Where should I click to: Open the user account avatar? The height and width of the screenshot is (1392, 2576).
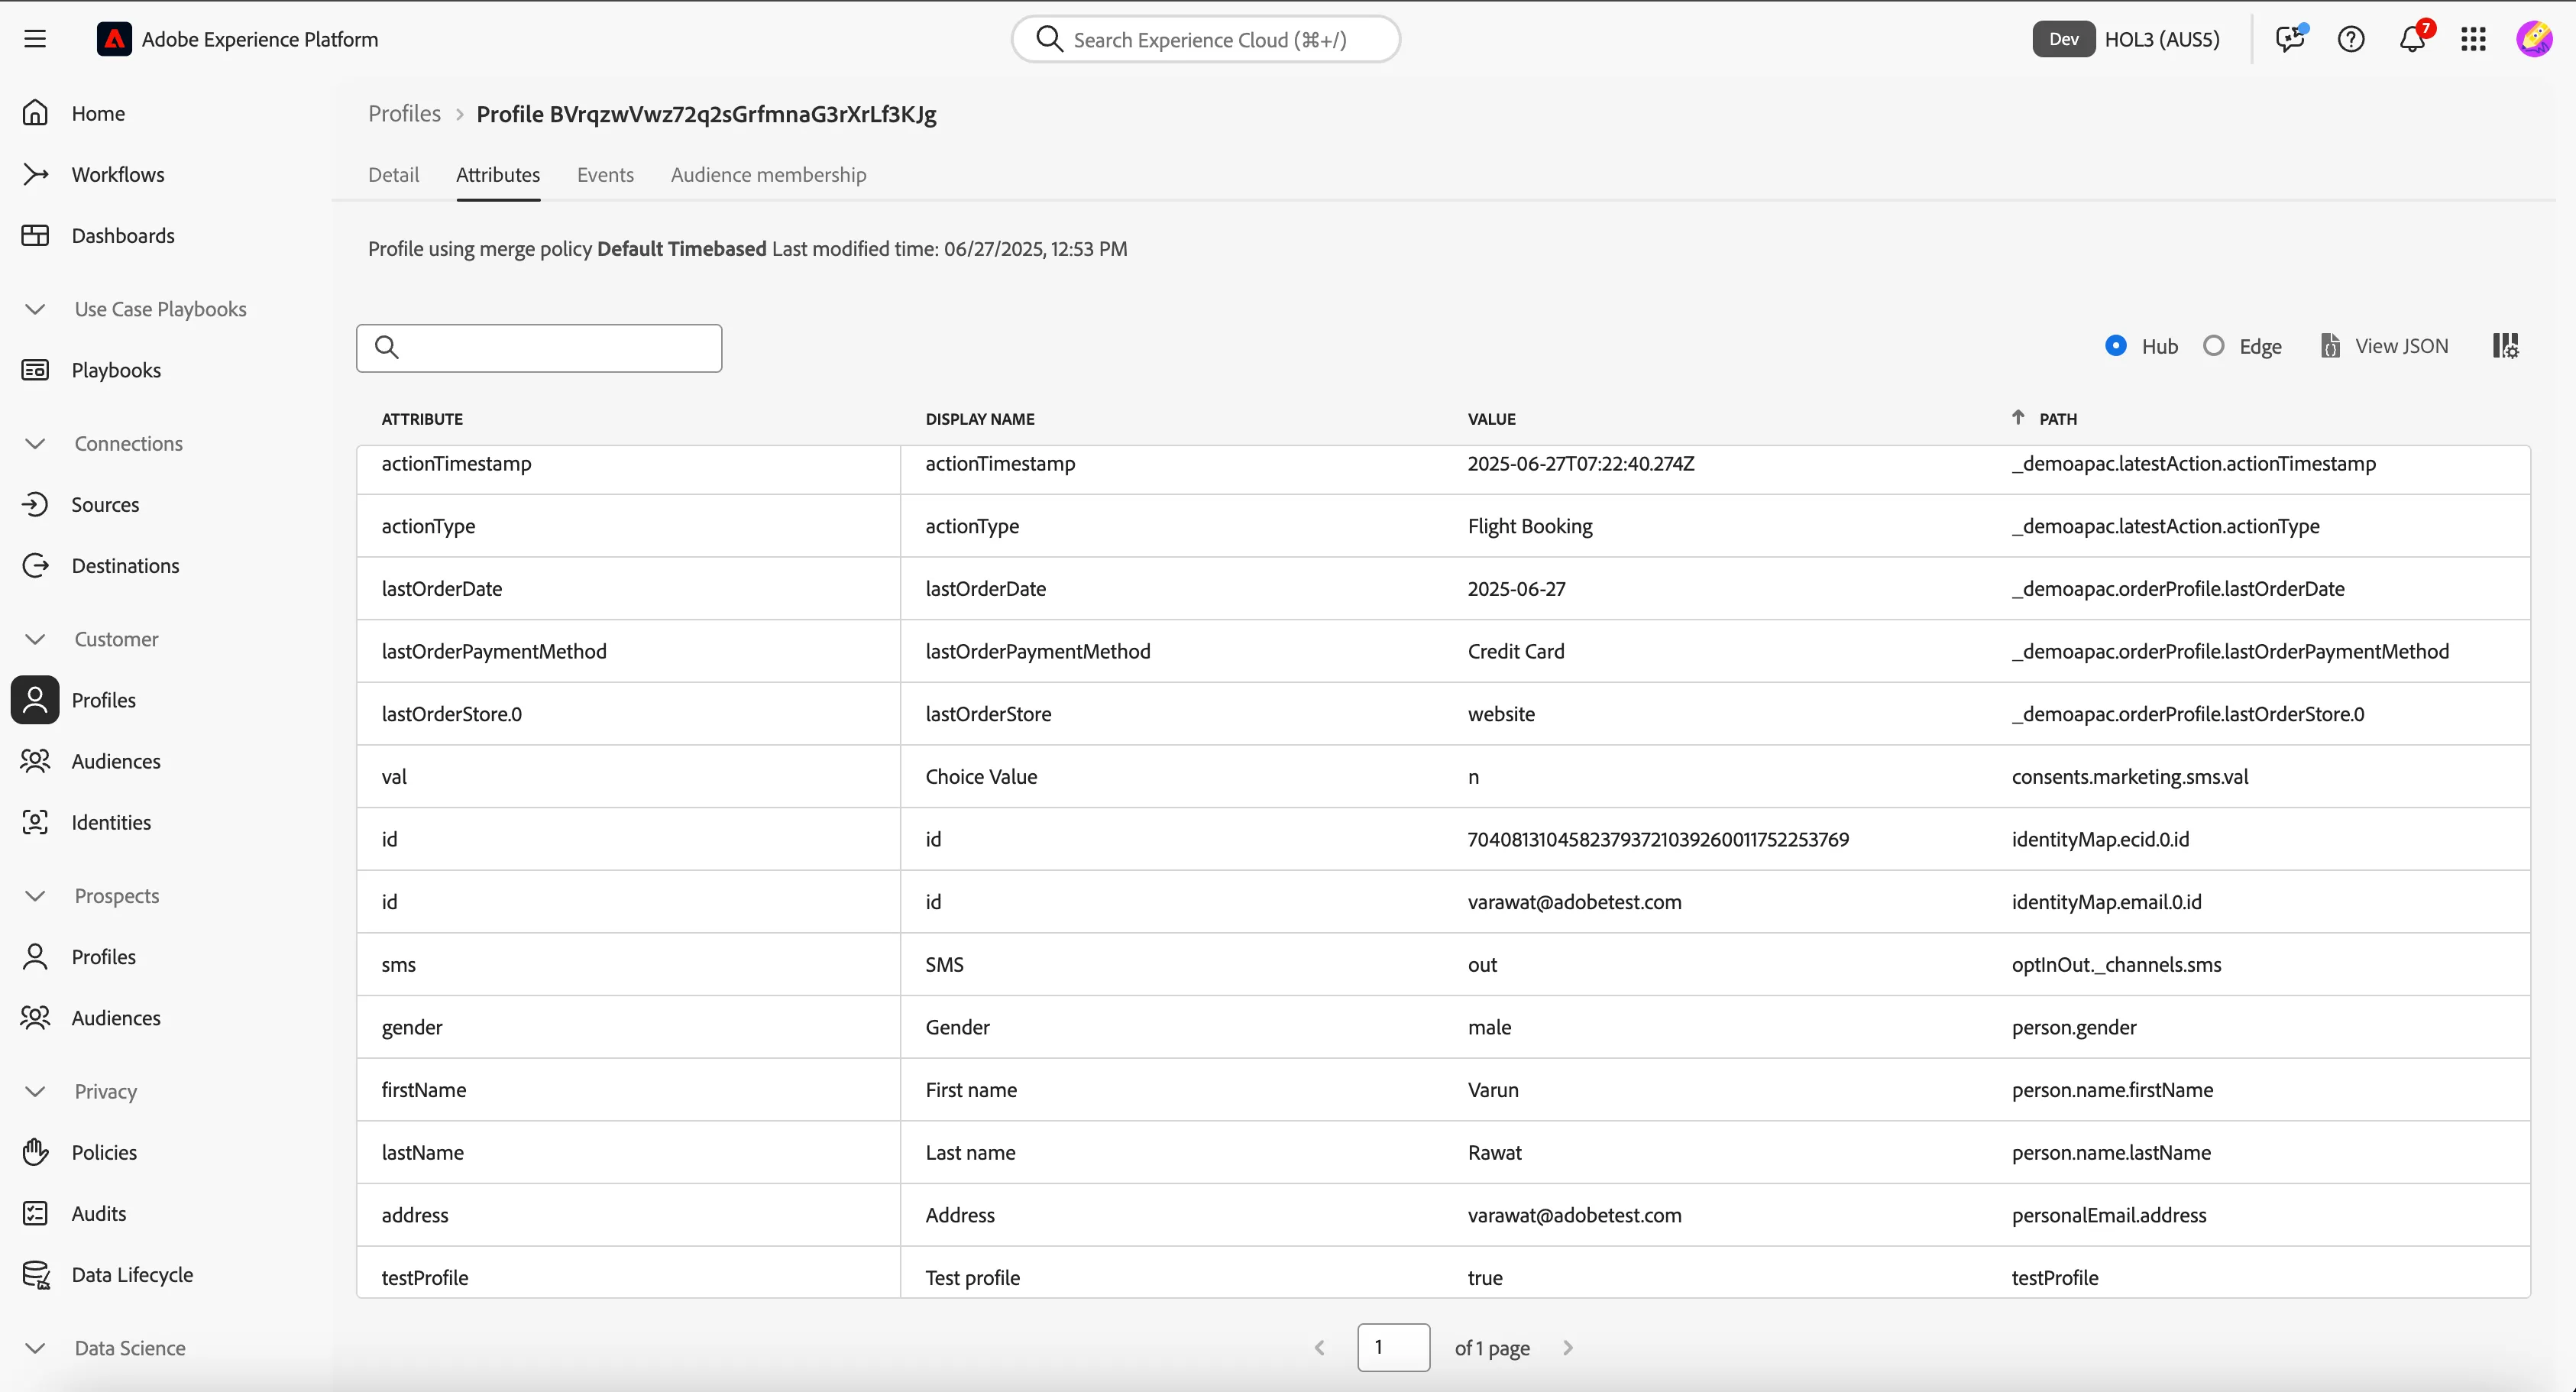point(2534,39)
